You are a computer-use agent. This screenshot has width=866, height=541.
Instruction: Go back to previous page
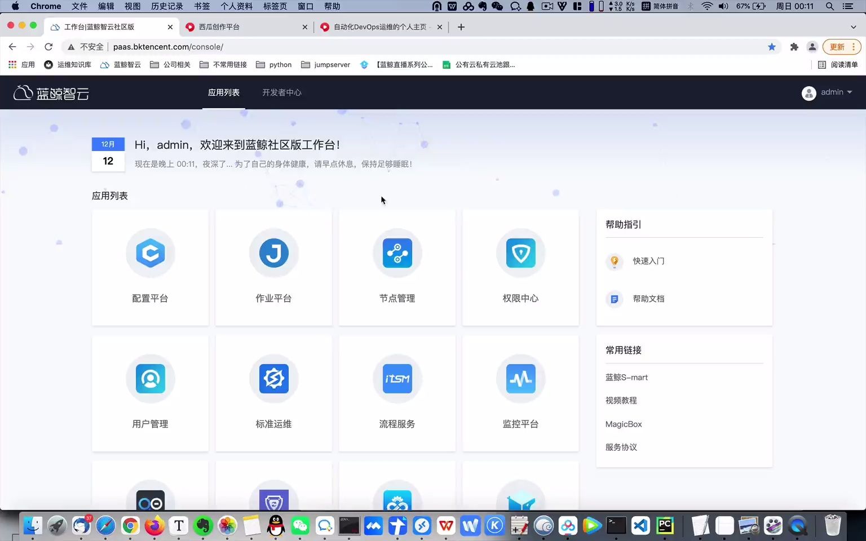(12, 47)
